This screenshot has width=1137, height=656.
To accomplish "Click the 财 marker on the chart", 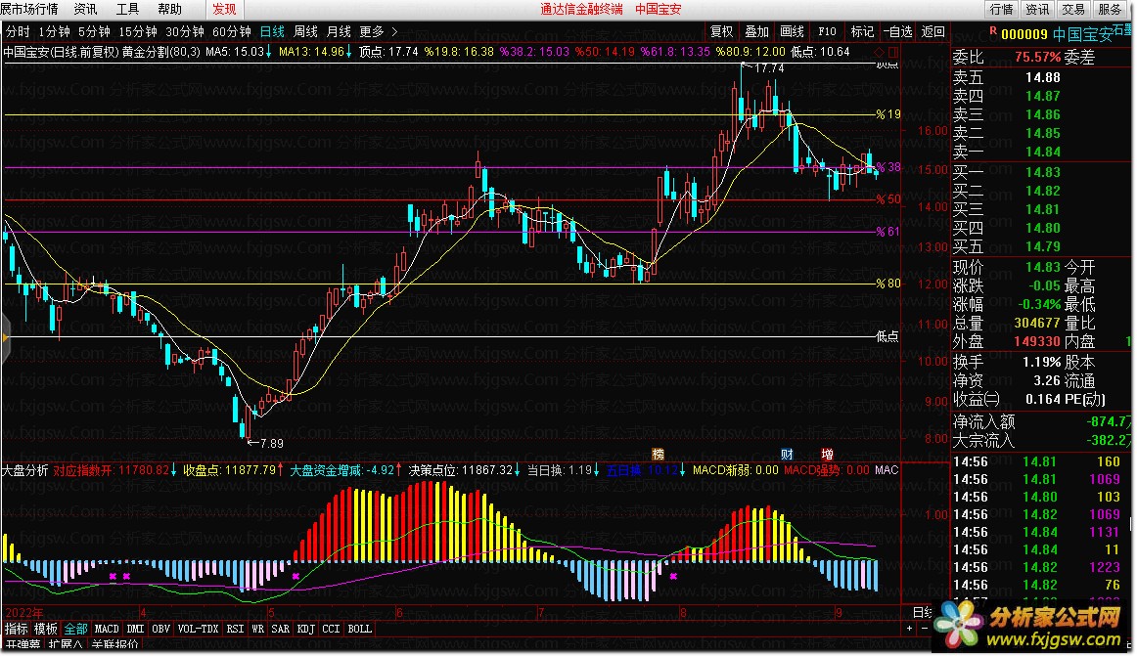I will click(x=787, y=454).
